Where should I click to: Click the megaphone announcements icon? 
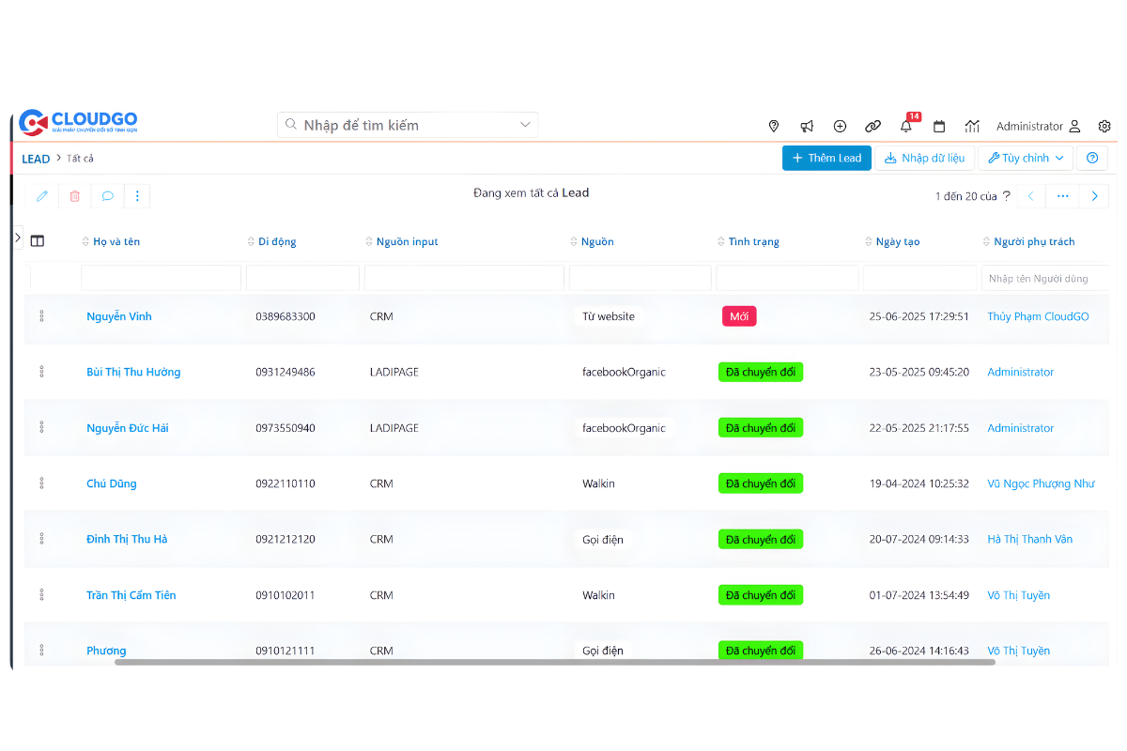point(807,126)
